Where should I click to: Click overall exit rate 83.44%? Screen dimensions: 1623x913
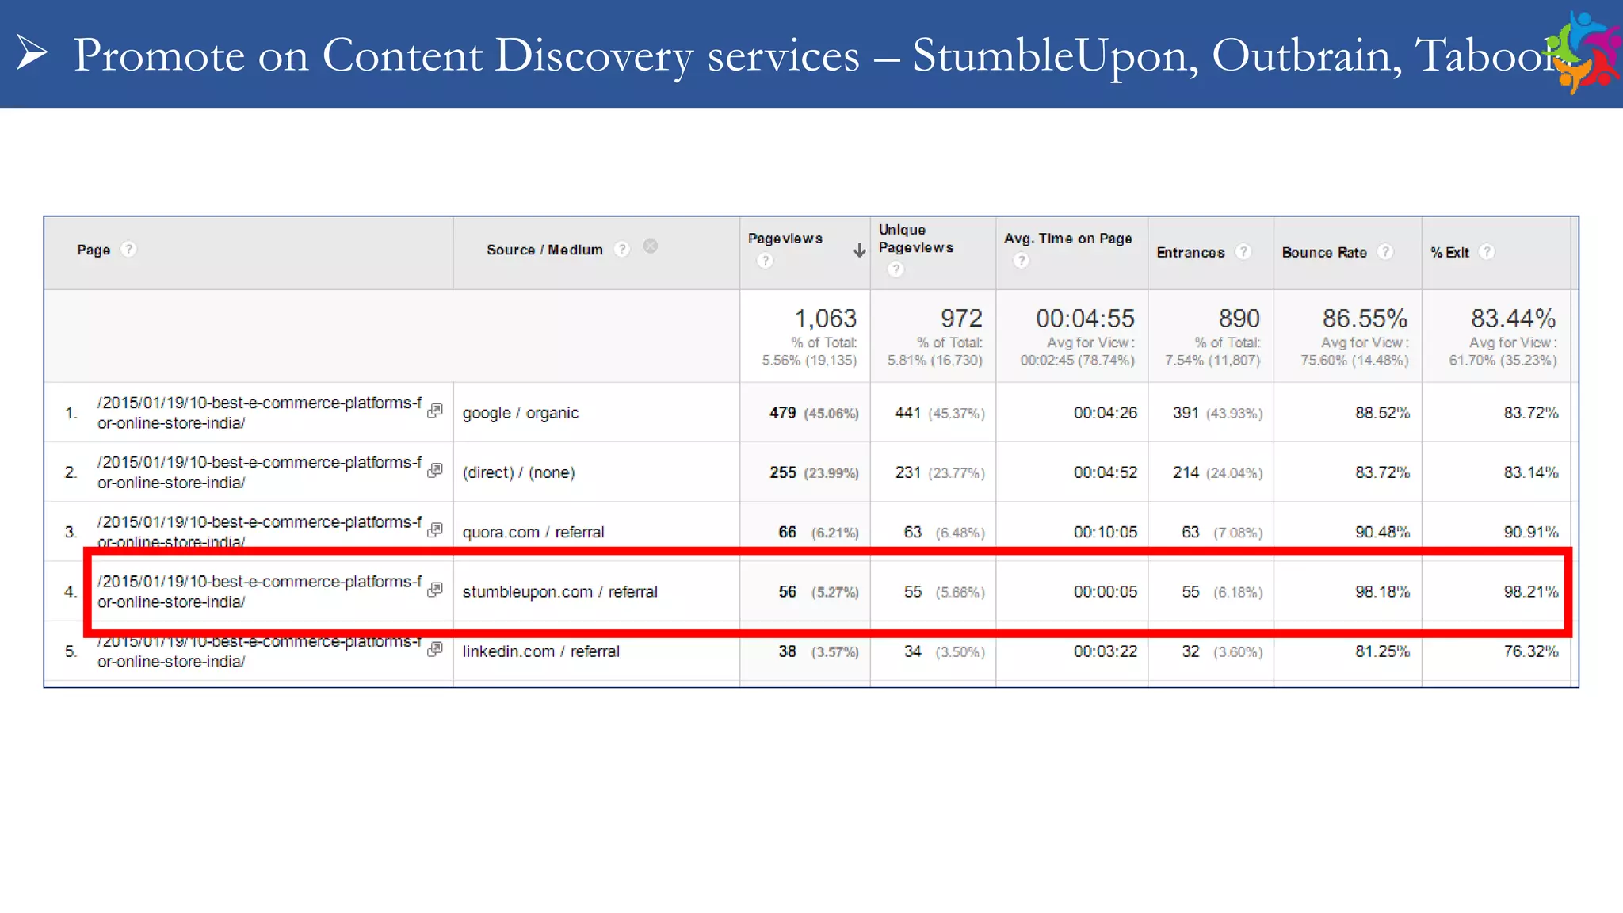tap(1513, 319)
